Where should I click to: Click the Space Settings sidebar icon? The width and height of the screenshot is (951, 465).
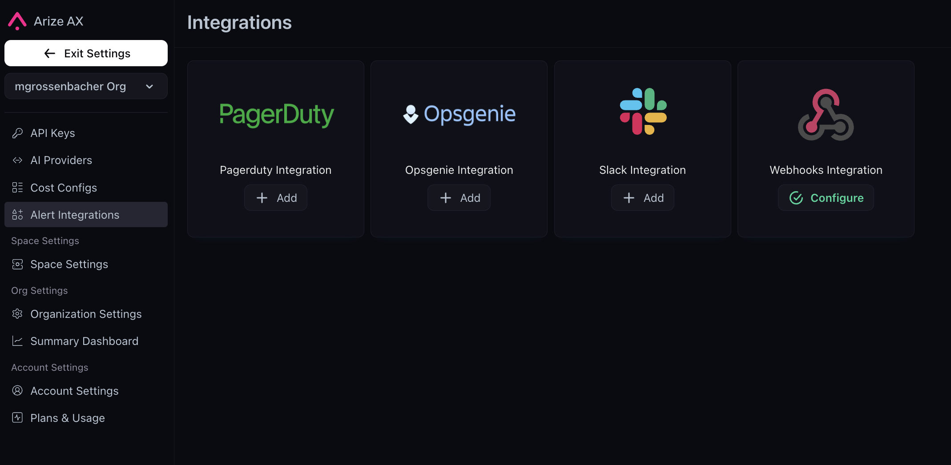[17, 264]
